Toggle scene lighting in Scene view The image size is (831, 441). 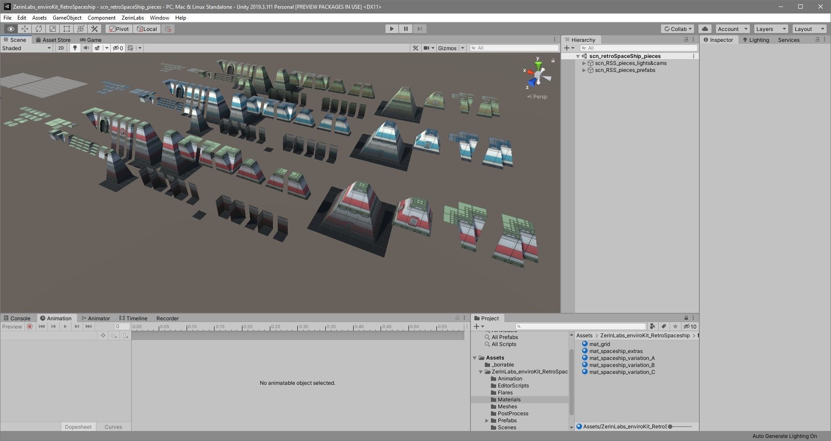click(x=75, y=48)
